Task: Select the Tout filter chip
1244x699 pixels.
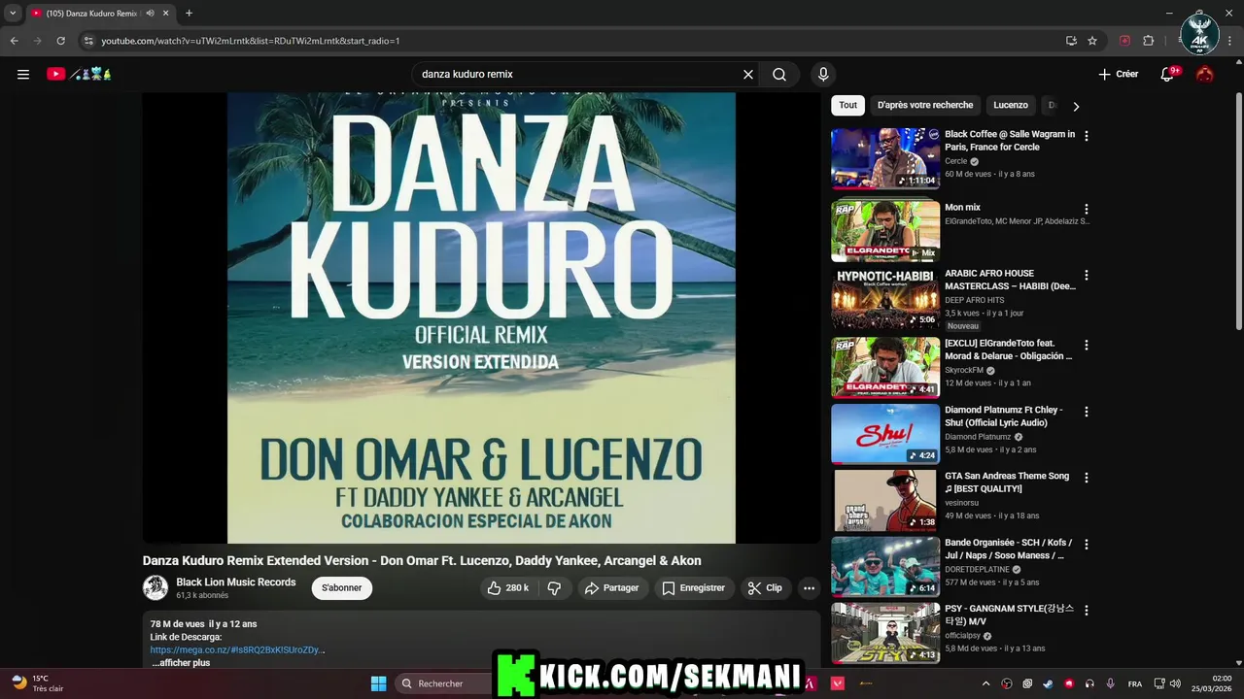Action: [x=848, y=105]
